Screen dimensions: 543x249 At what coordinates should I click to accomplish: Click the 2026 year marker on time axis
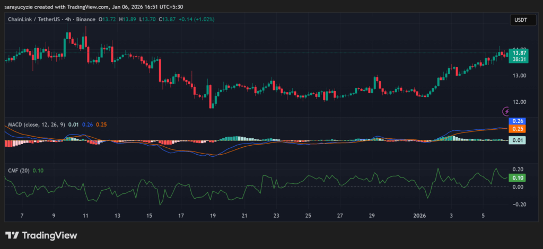tap(419, 216)
